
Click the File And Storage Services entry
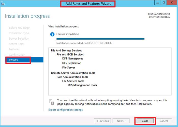coord(66,51)
